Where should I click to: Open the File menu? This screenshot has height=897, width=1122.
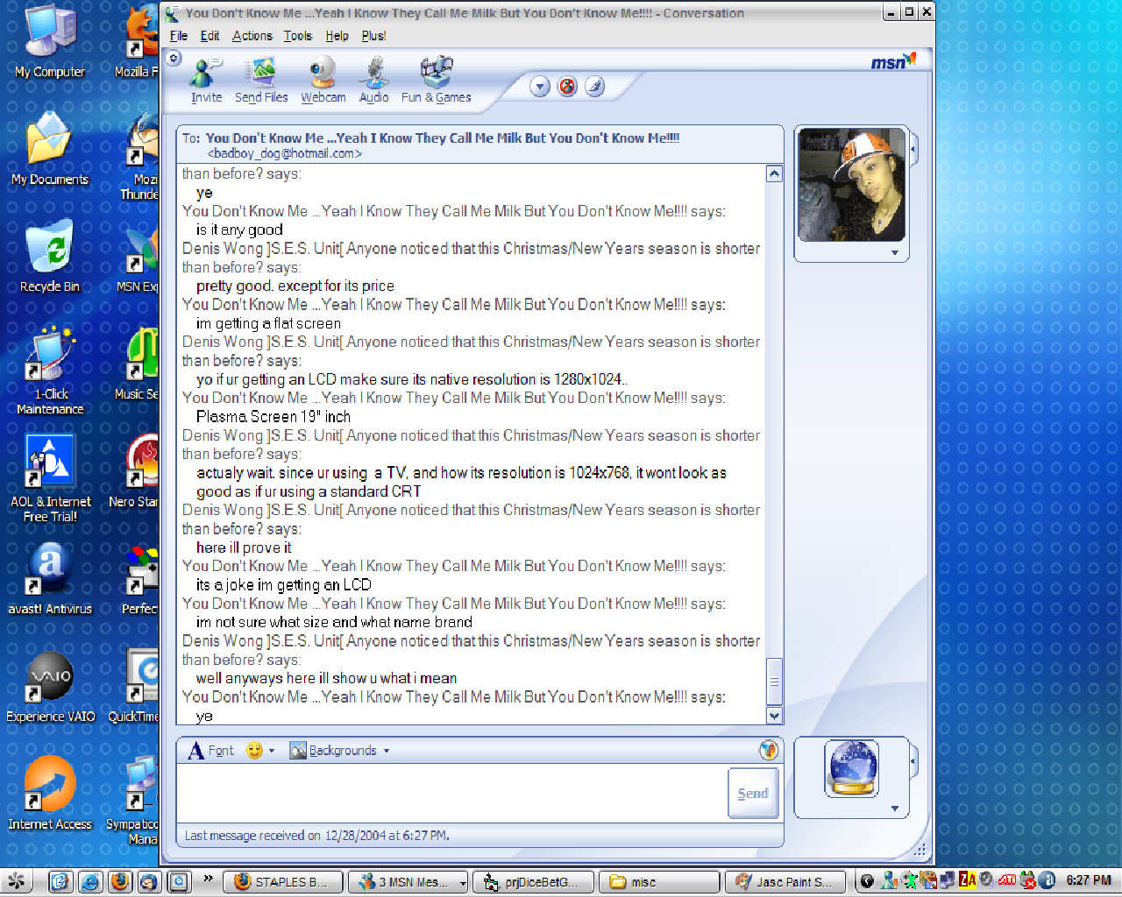179,36
